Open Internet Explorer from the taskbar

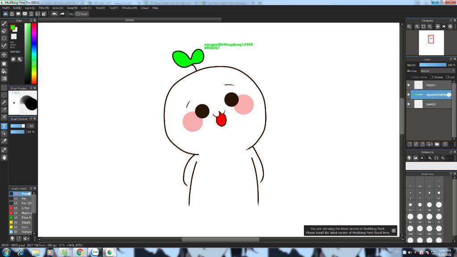click(21, 253)
